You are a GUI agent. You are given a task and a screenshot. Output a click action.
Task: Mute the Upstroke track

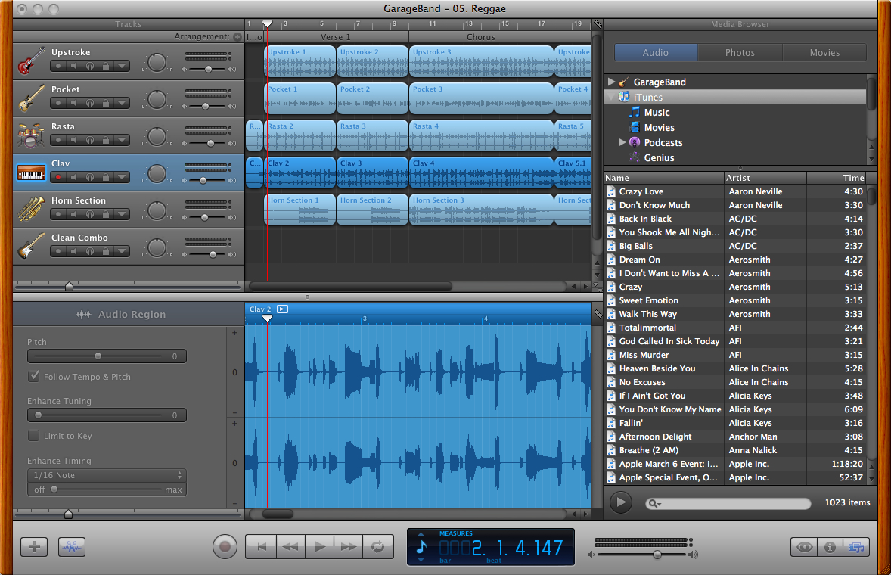74,66
